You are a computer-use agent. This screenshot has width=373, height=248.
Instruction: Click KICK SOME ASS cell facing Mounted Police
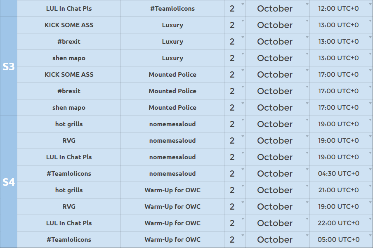(69, 75)
